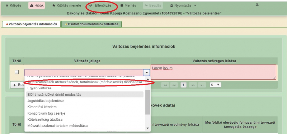Switch to Változás bejelentés információk tab
The width and height of the screenshot is (287, 134).
31,24
